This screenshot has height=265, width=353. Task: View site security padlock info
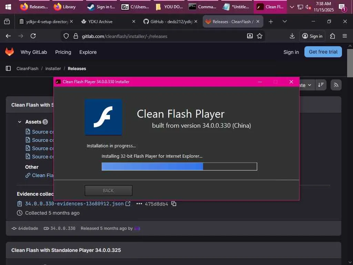tap(76, 36)
